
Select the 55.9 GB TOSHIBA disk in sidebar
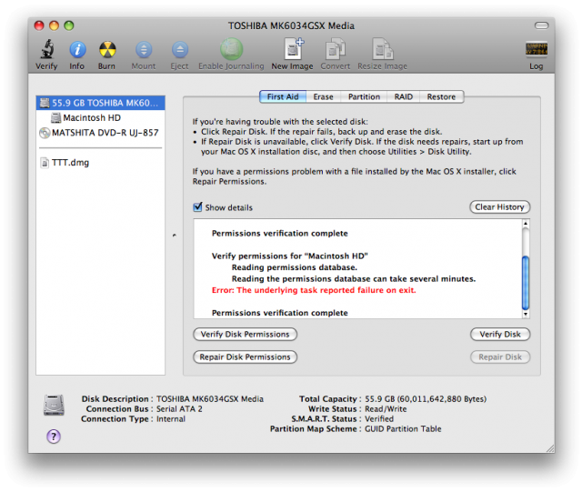101,103
